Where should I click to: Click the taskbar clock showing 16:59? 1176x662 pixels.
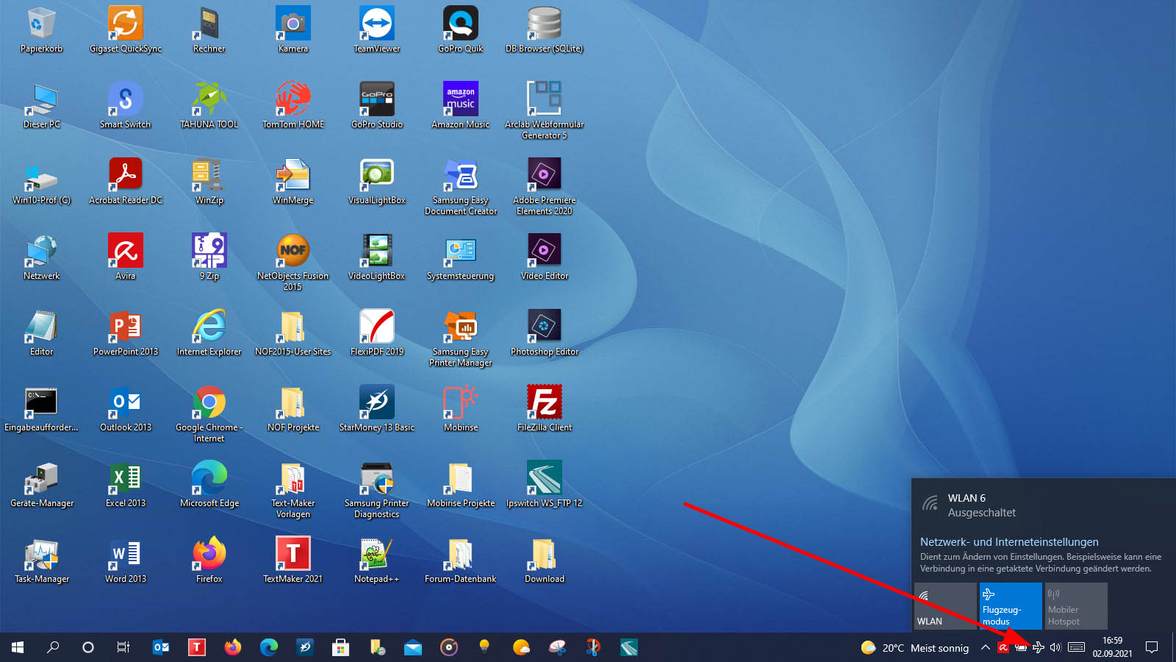point(1112,647)
